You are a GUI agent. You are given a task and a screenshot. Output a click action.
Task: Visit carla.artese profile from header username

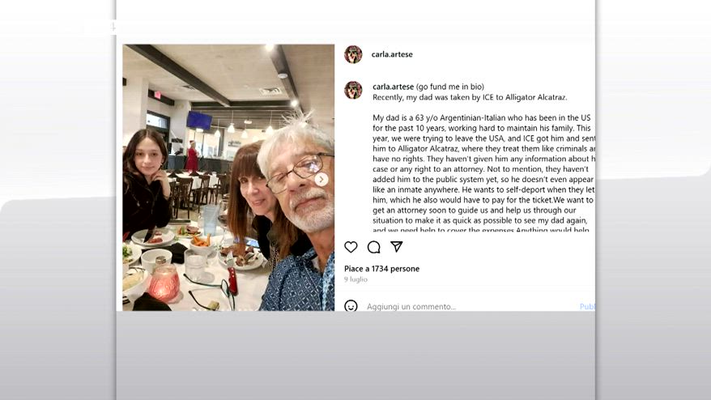click(392, 54)
